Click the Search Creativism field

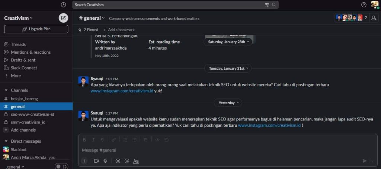(176, 4)
